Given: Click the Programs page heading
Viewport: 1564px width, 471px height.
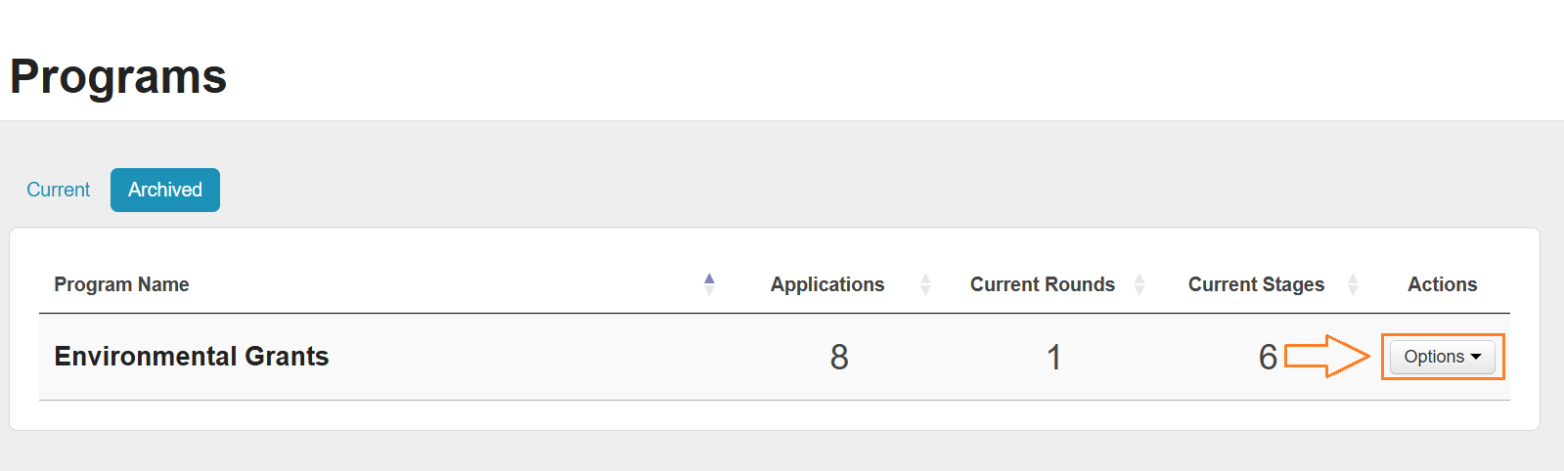Looking at the screenshot, I should click(118, 76).
